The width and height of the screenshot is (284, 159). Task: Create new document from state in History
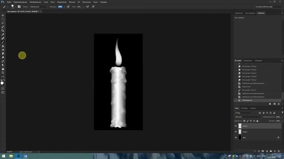(x=270, y=104)
